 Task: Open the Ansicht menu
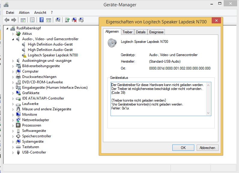tap(40, 13)
